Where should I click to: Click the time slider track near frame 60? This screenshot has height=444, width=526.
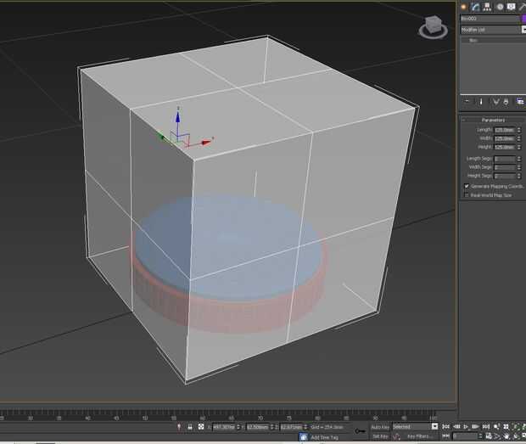202,413
